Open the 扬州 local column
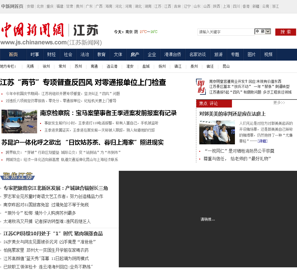 coord(162,66)
